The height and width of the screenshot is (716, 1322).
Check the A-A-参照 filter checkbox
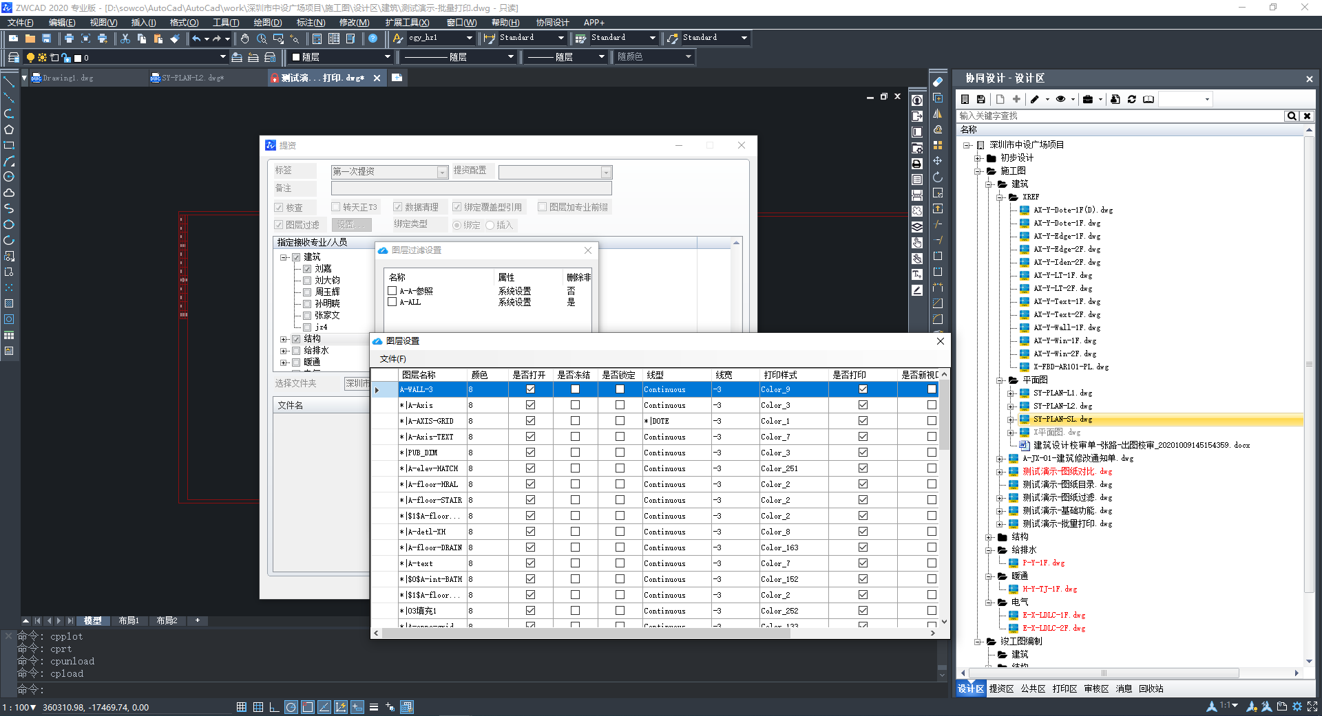[x=392, y=291]
